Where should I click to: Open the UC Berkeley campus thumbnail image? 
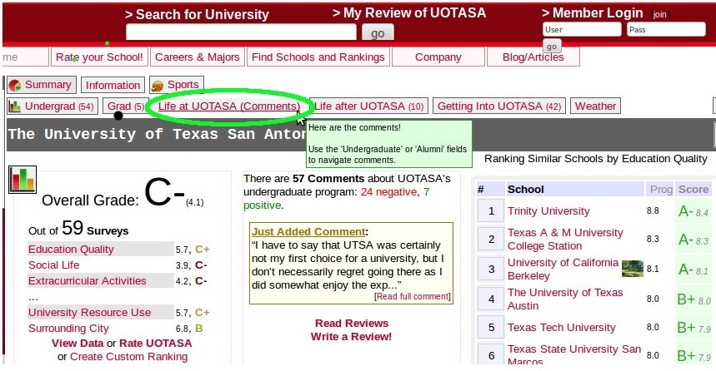(633, 269)
